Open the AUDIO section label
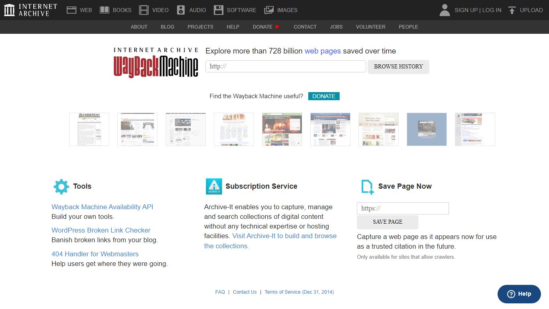549x309 pixels. pos(198,10)
